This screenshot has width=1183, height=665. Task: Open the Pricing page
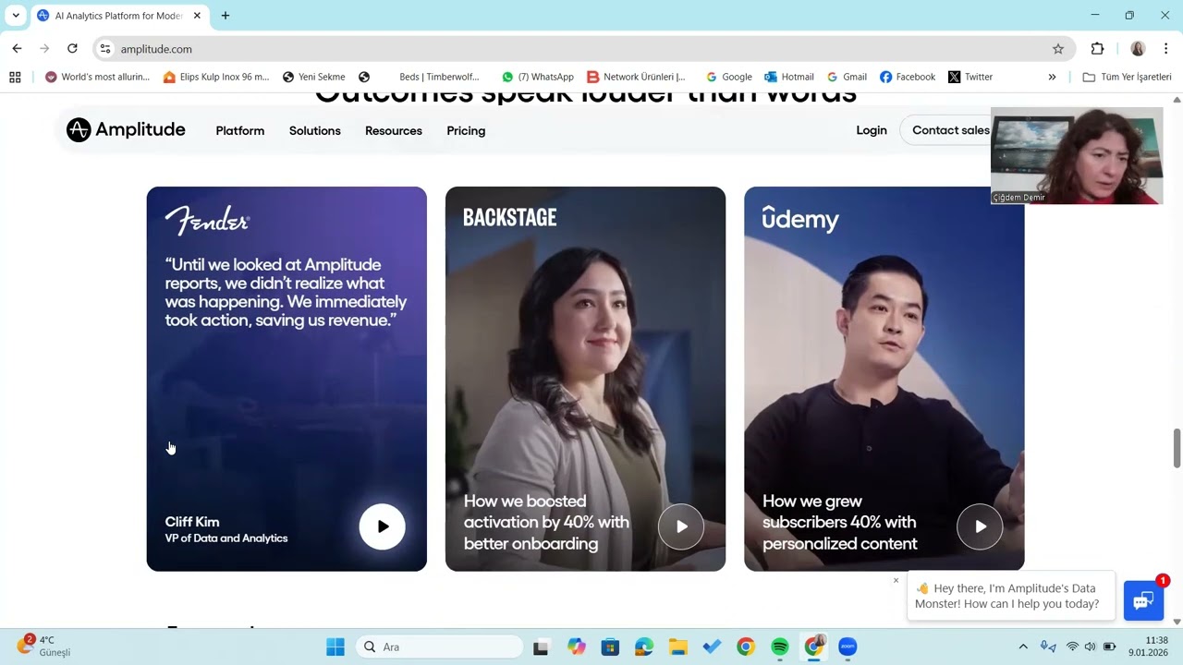click(x=466, y=130)
